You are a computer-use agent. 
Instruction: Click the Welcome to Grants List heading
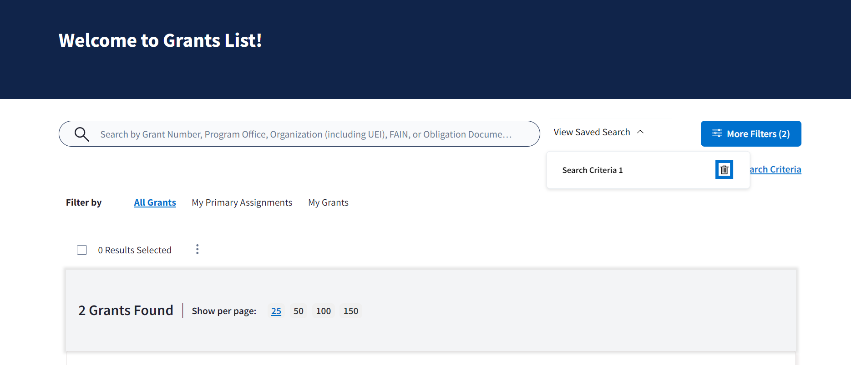click(x=160, y=40)
